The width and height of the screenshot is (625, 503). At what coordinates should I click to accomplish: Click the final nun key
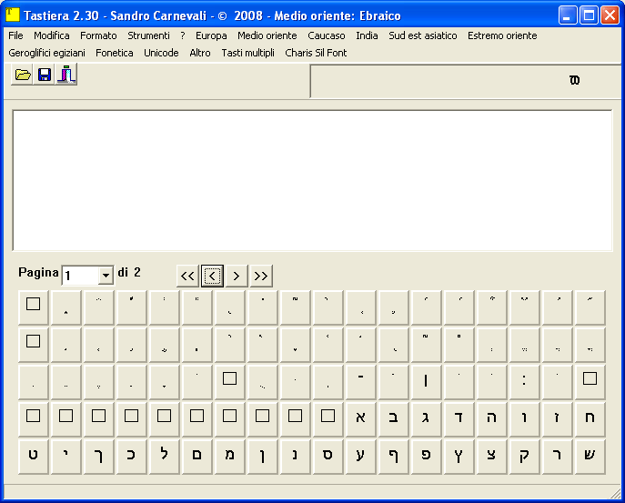point(262,455)
